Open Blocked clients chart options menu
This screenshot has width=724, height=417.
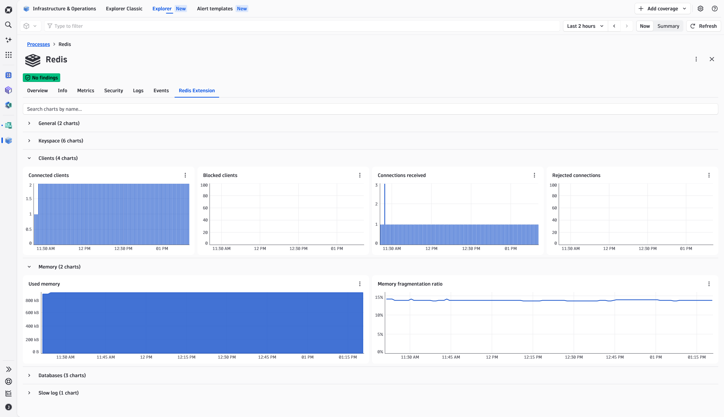tap(360, 175)
